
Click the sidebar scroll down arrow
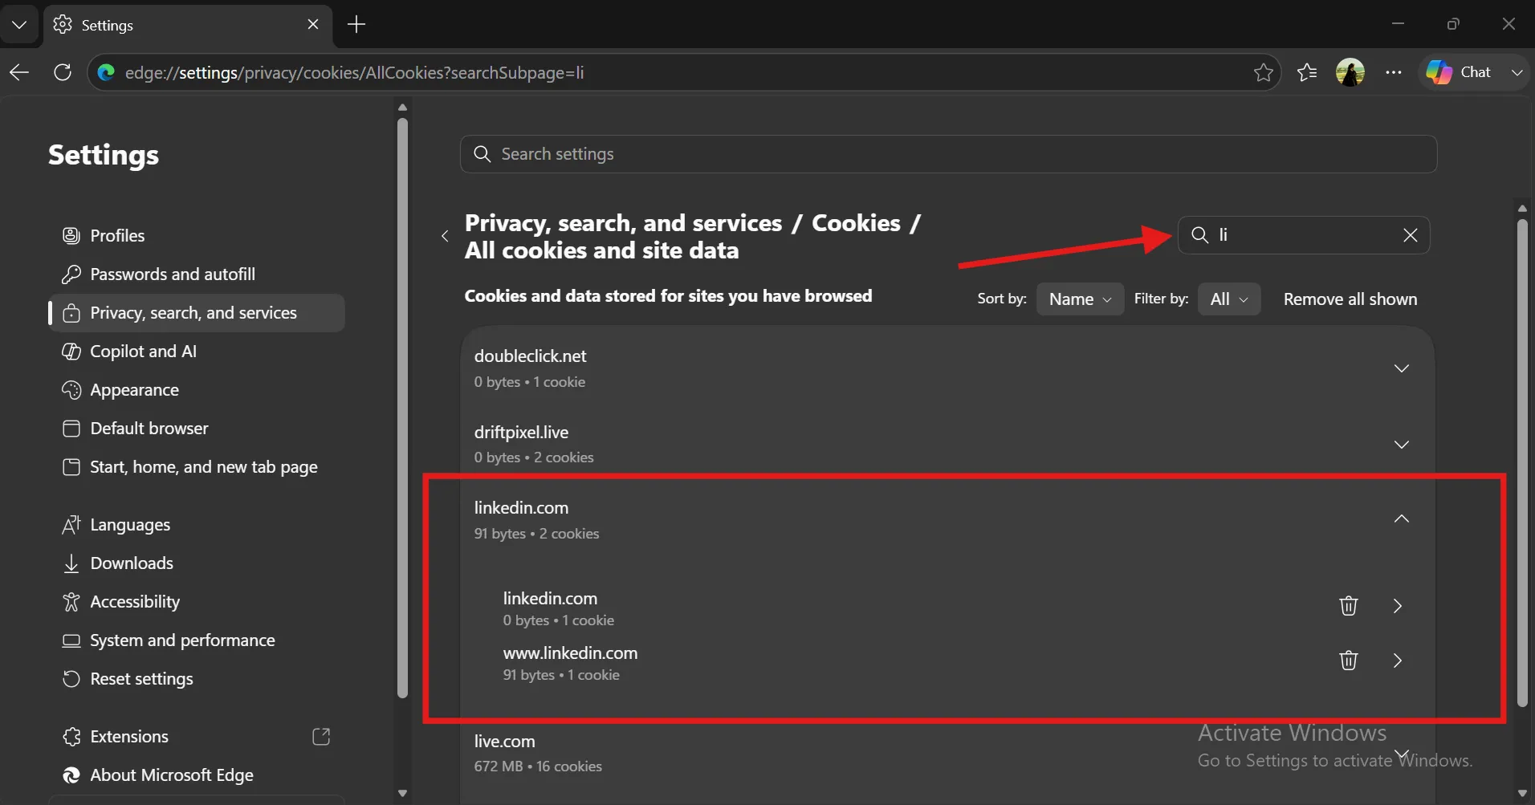tap(402, 793)
